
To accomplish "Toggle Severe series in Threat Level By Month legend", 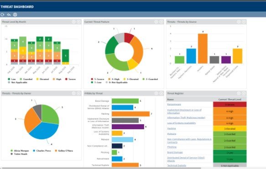I will click(x=70, y=79).
